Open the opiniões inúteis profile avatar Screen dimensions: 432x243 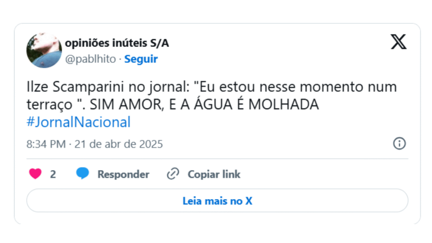(44, 50)
